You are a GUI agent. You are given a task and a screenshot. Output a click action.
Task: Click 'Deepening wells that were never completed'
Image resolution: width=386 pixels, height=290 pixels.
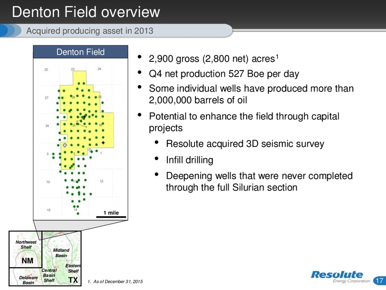point(259,176)
